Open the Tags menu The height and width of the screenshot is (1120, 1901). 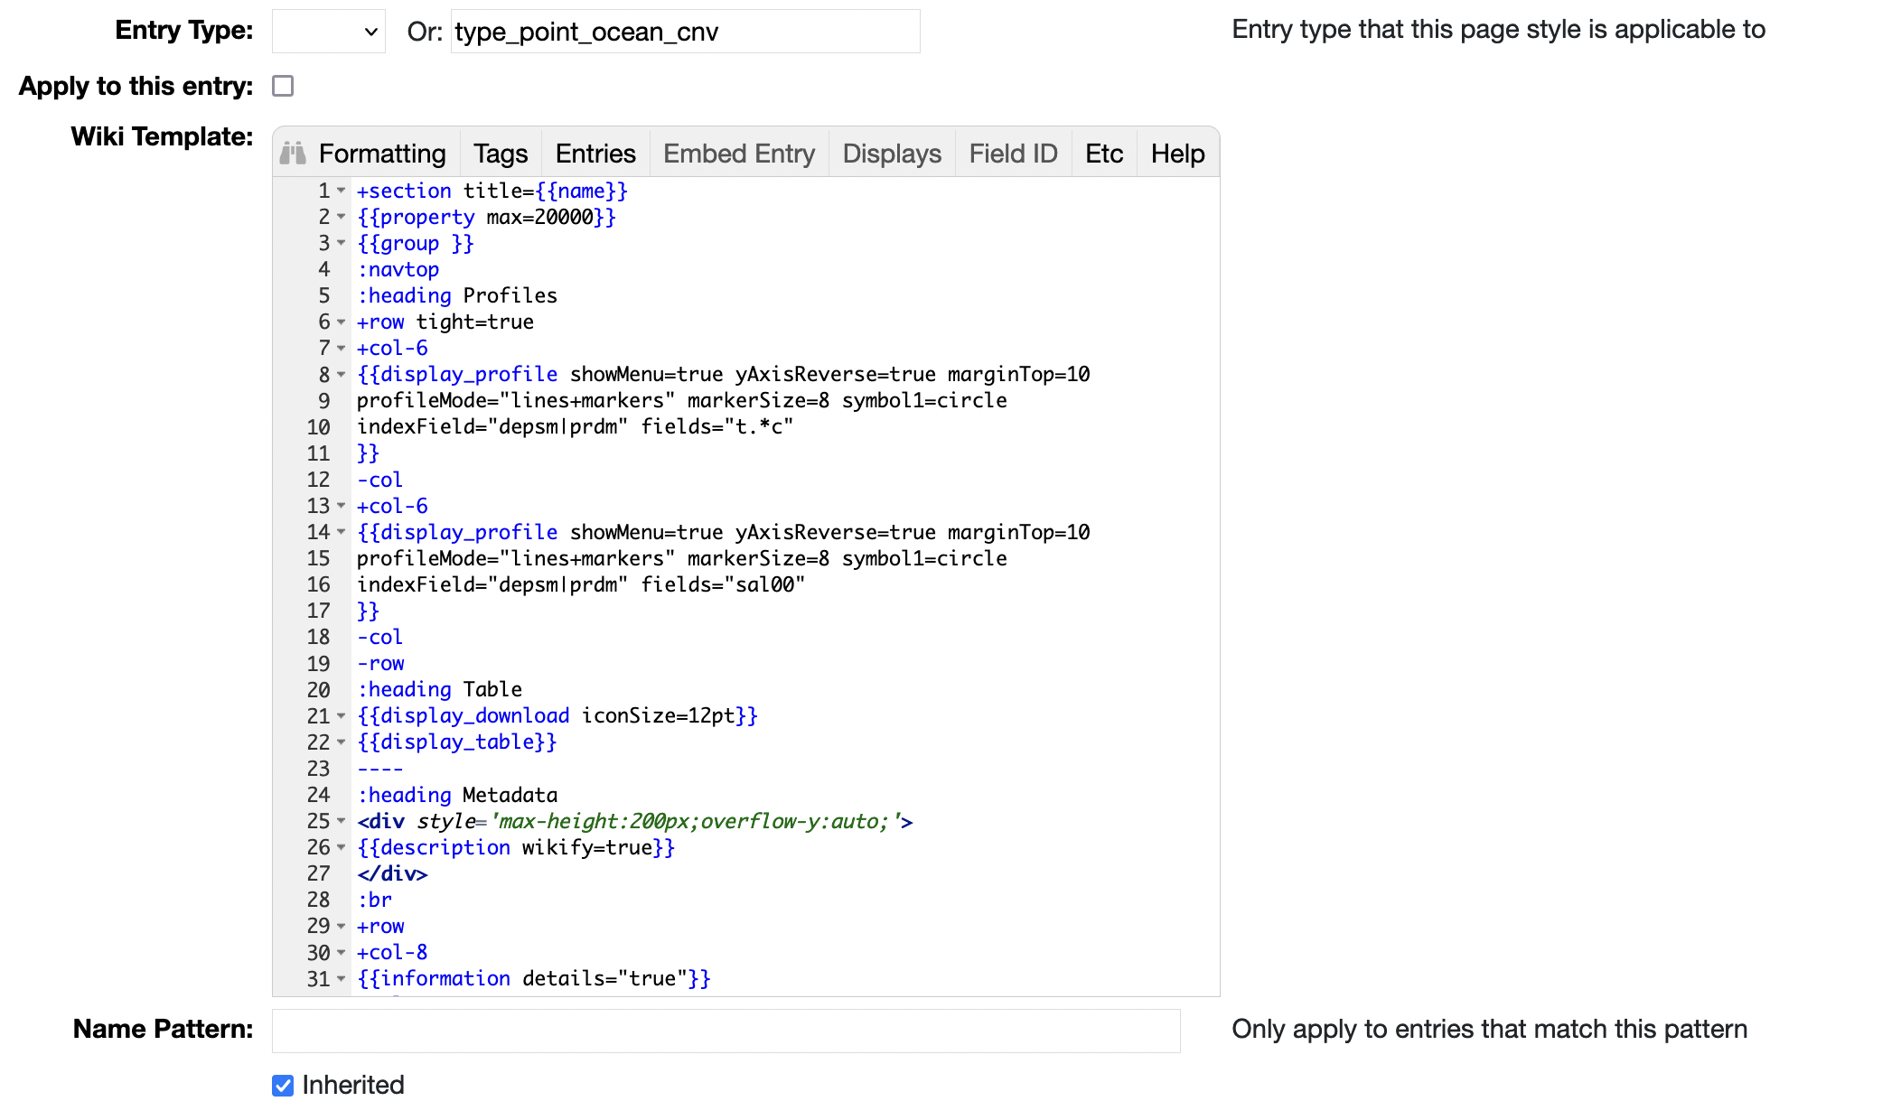coord(501,154)
